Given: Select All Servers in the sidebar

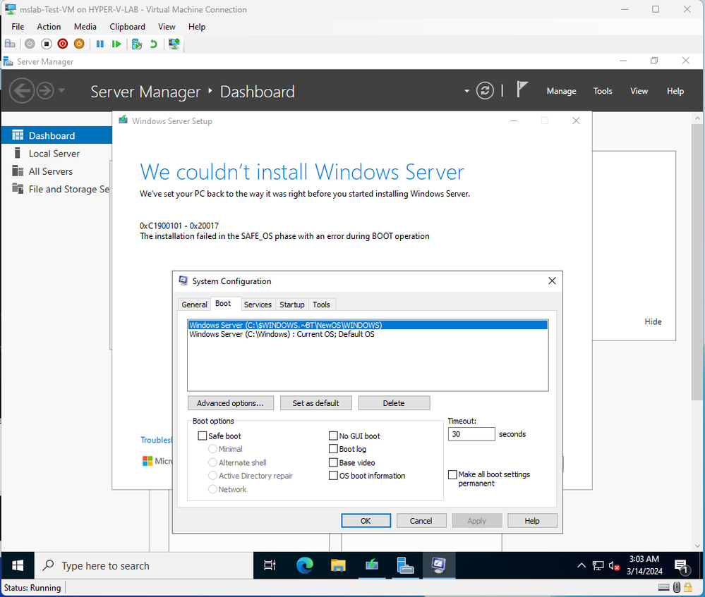Looking at the screenshot, I should pyautogui.click(x=56, y=171).
